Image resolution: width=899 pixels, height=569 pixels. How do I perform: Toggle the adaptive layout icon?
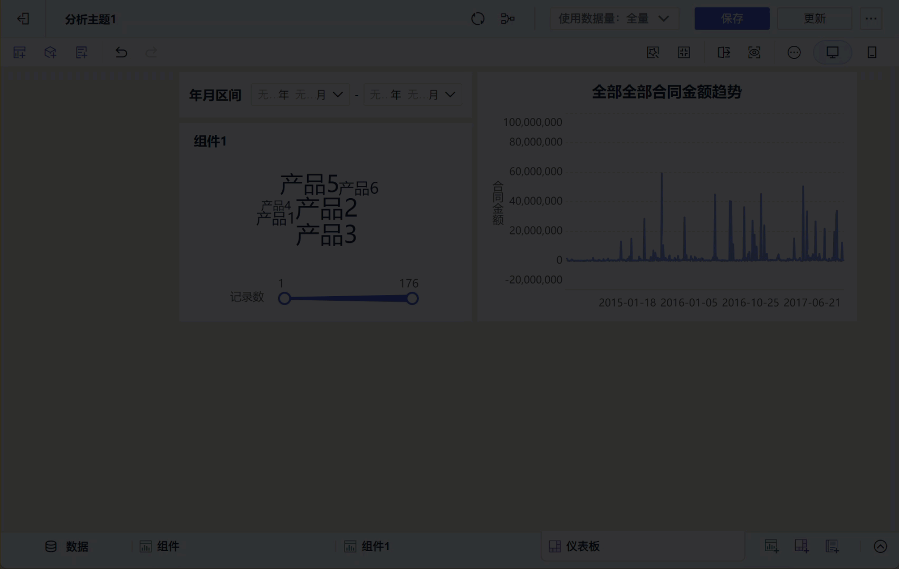tap(684, 53)
